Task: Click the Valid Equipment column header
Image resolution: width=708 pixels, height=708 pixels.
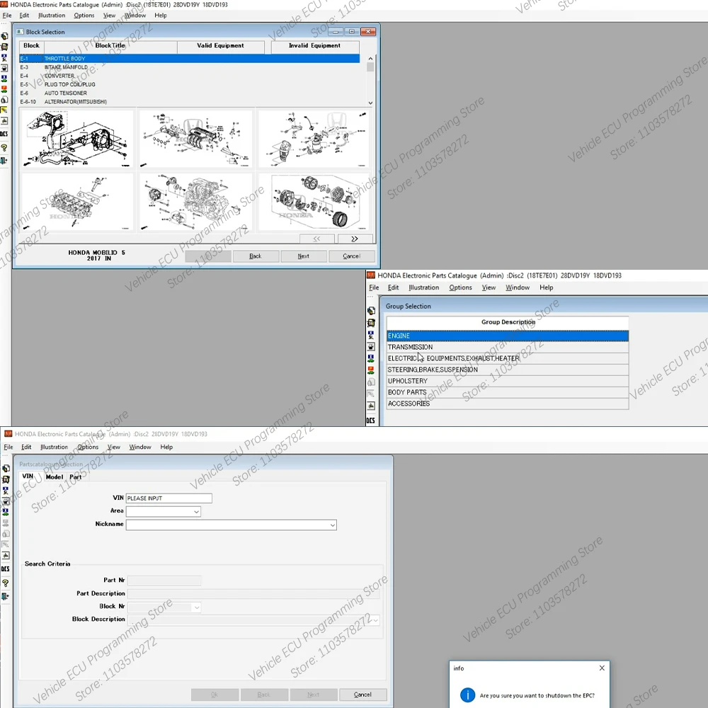Action: [221, 46]
